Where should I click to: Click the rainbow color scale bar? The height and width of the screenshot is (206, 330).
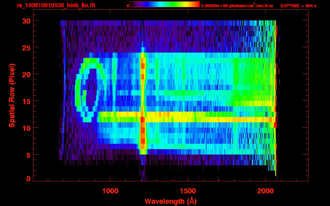click(x=165, y=4)
